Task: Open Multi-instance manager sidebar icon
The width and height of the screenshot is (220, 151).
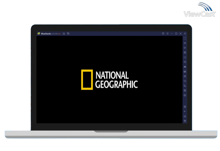Action: click(185, 86)
